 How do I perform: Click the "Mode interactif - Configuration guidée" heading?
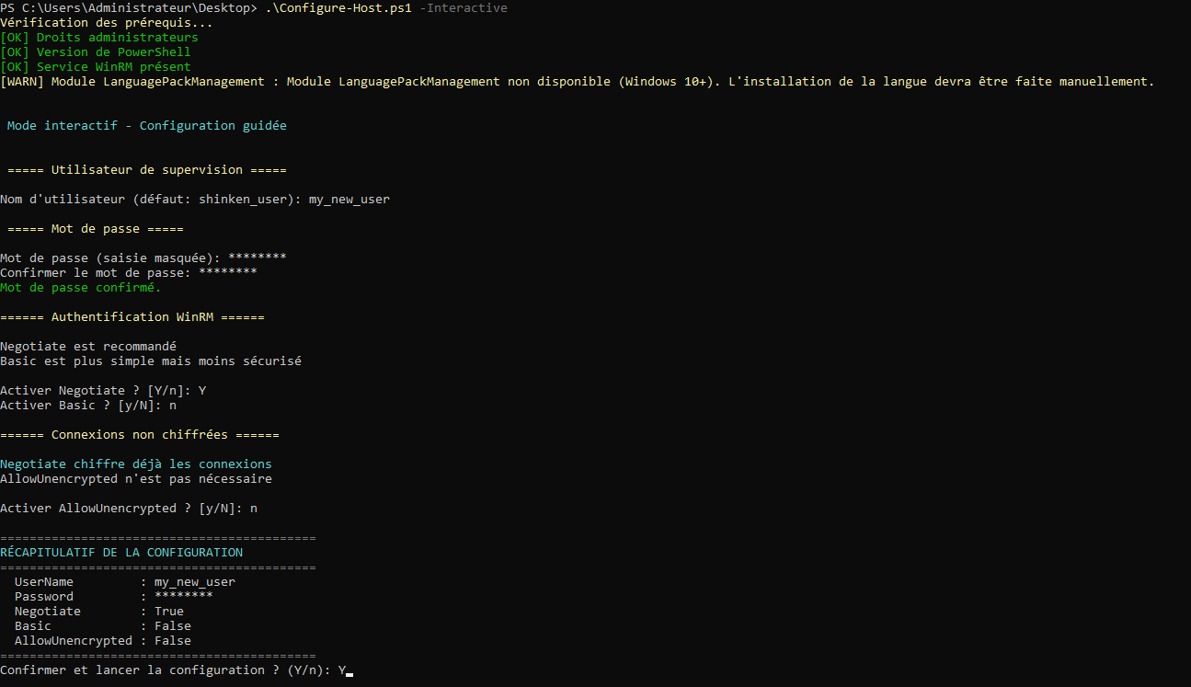(x=147, y=126)
